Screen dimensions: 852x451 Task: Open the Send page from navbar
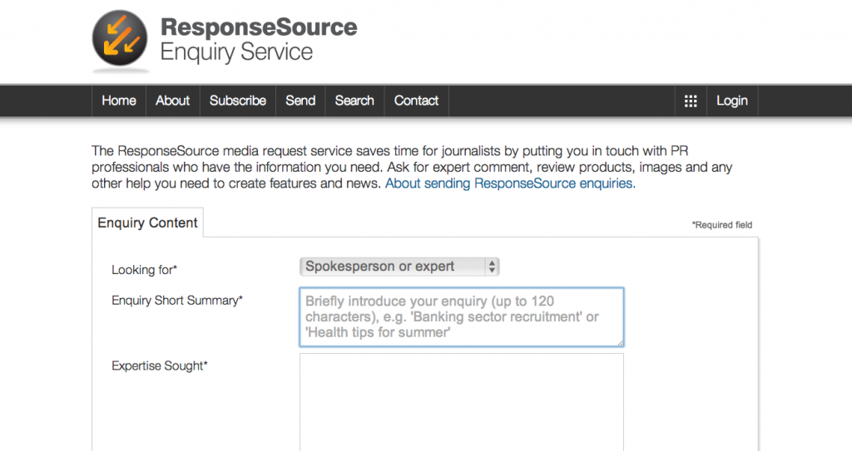coord(300,101)
